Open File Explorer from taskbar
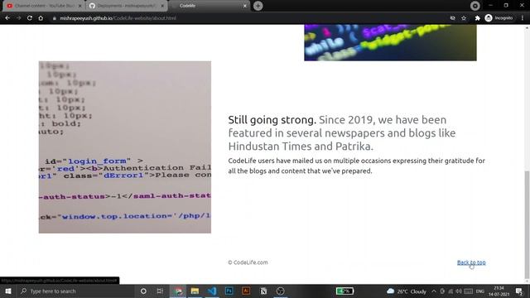Viewport: 530px width, 298px height. (195, 291)
